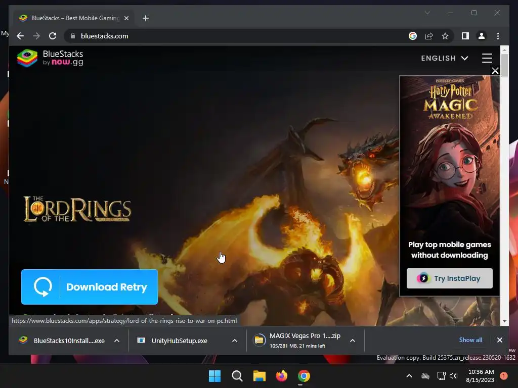Open Chrome's tab search chevron
Image resolution: width=518 pixels, height=388 pixels.
tap(427, 13)
